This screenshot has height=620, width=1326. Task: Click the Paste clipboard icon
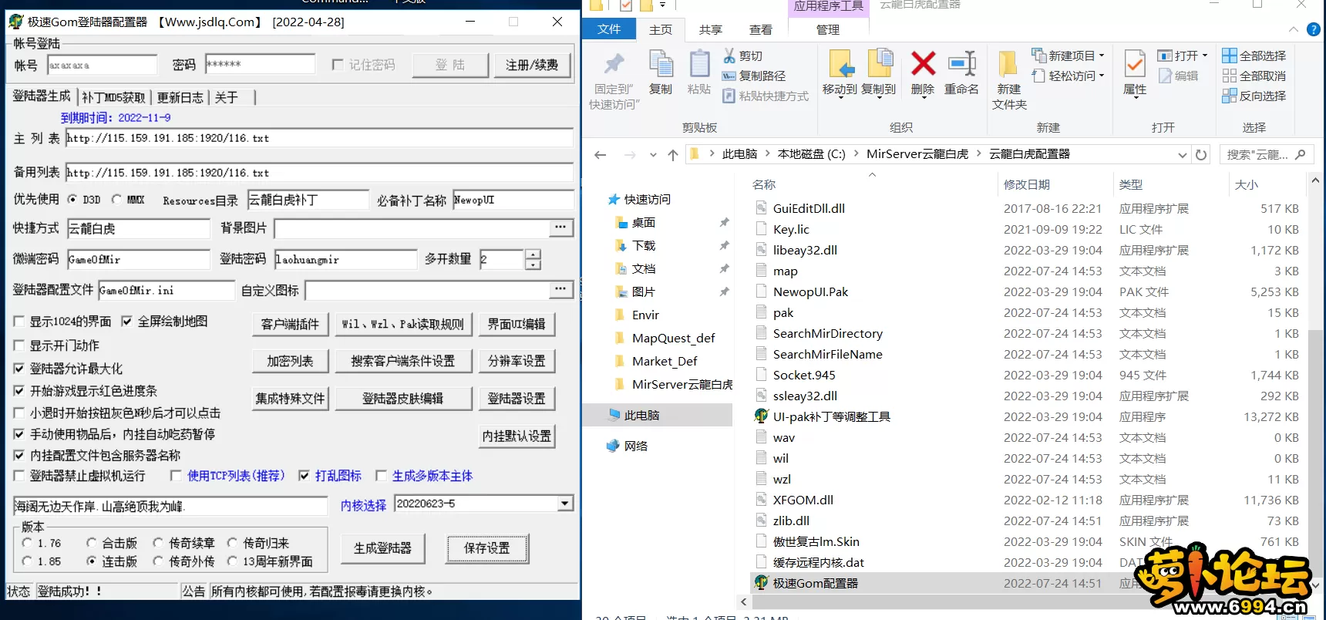(699, 64)
